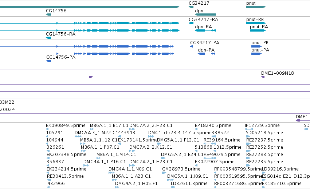Image resolution: width=310 pixels, height=189 pixels.
Task: Select the 356837 EST label
Action: [x=55, y=162]
